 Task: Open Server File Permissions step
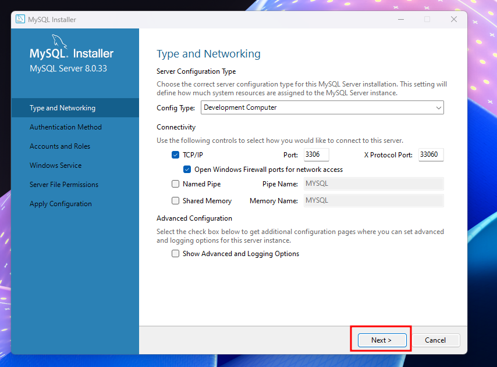tap(64, 185)
